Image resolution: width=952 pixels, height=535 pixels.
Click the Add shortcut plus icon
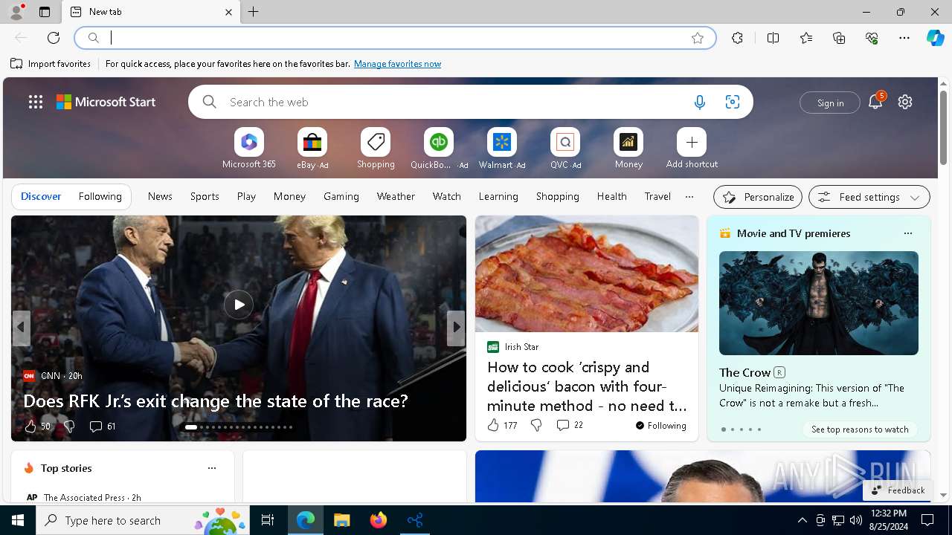point(692,142)
